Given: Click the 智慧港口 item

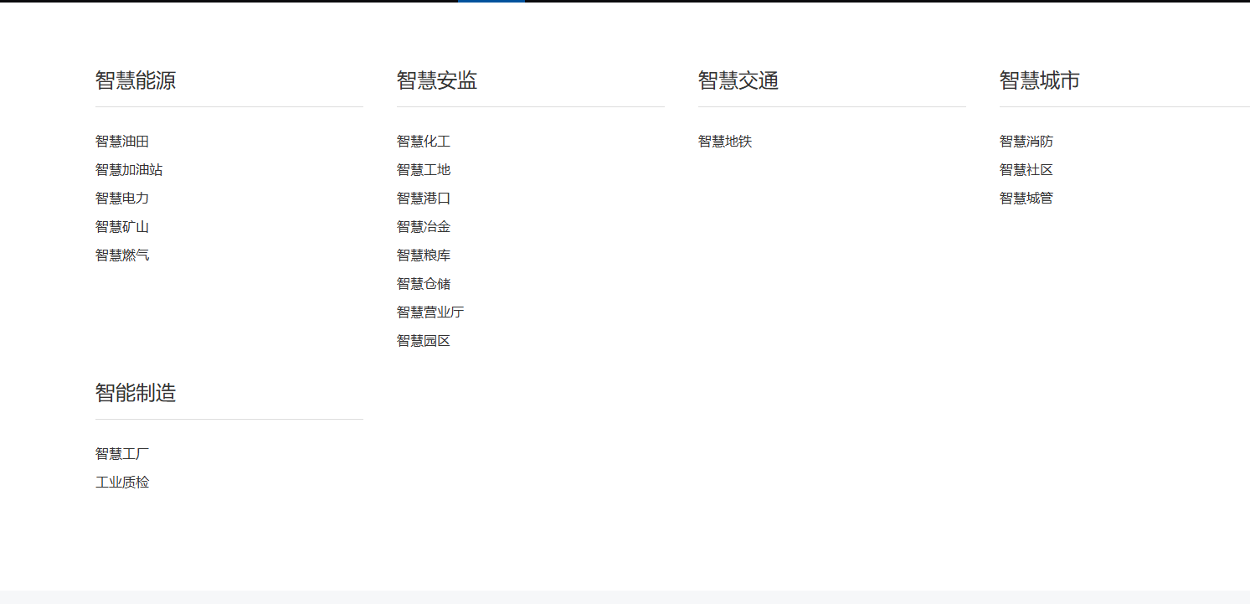Looking at the screenshot, I should pyautogui.click(x=424, y=199).
